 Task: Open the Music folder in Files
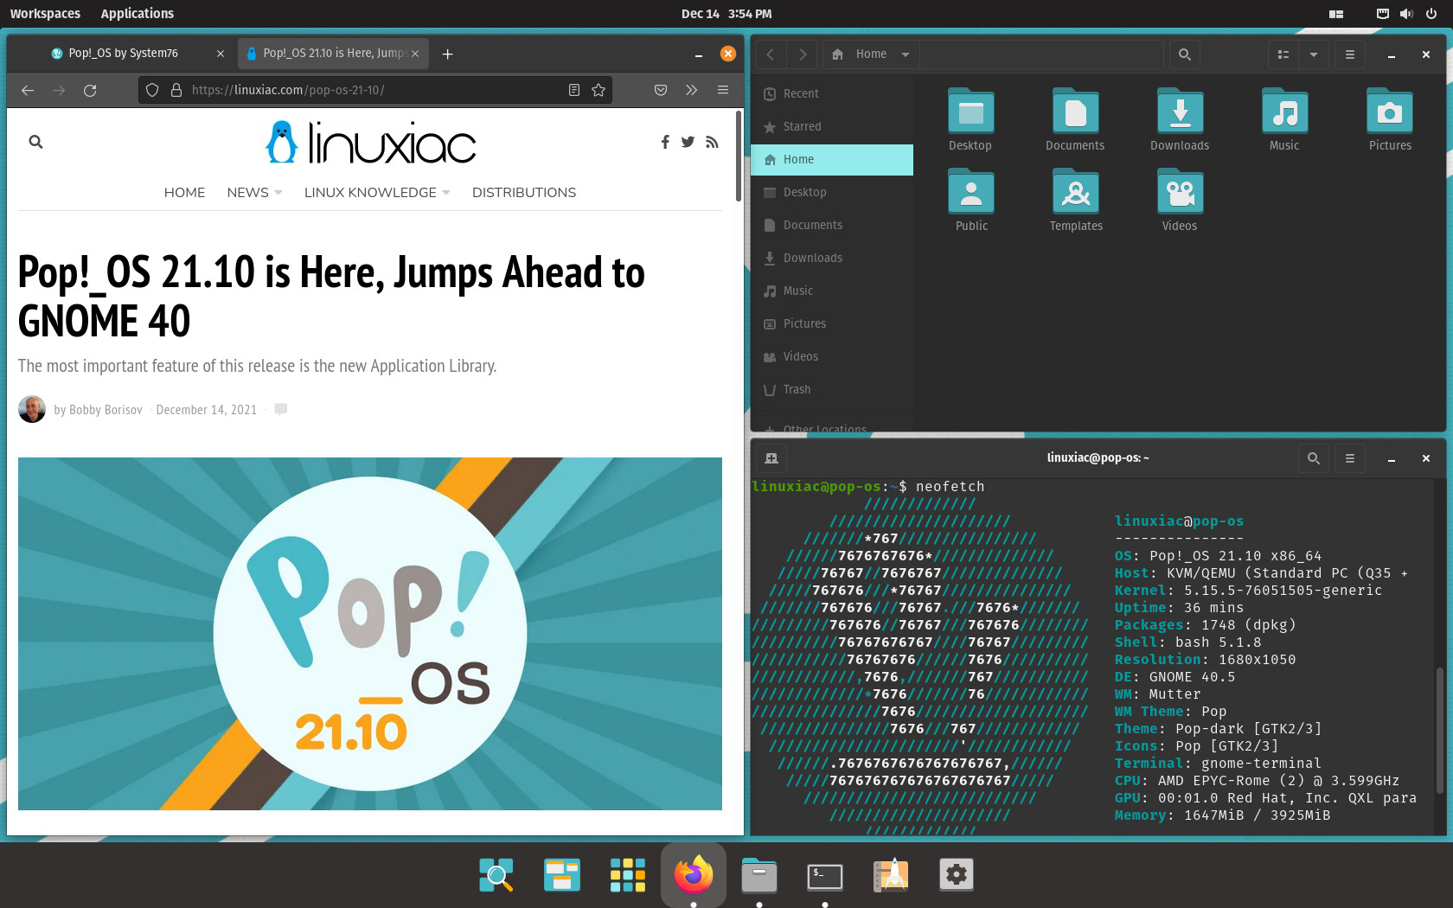1284,119
